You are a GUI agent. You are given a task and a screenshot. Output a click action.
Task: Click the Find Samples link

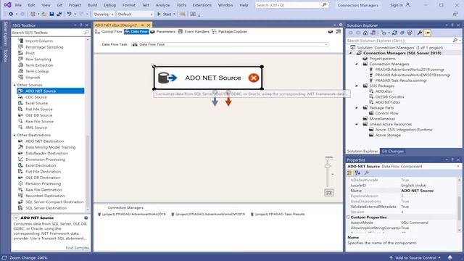pyautogui.click(x=78, y=248)
